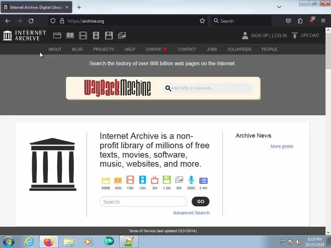Screen dimensions: 331x248
Task: Open the PEOPLE menu item
Action: point(269,49)
